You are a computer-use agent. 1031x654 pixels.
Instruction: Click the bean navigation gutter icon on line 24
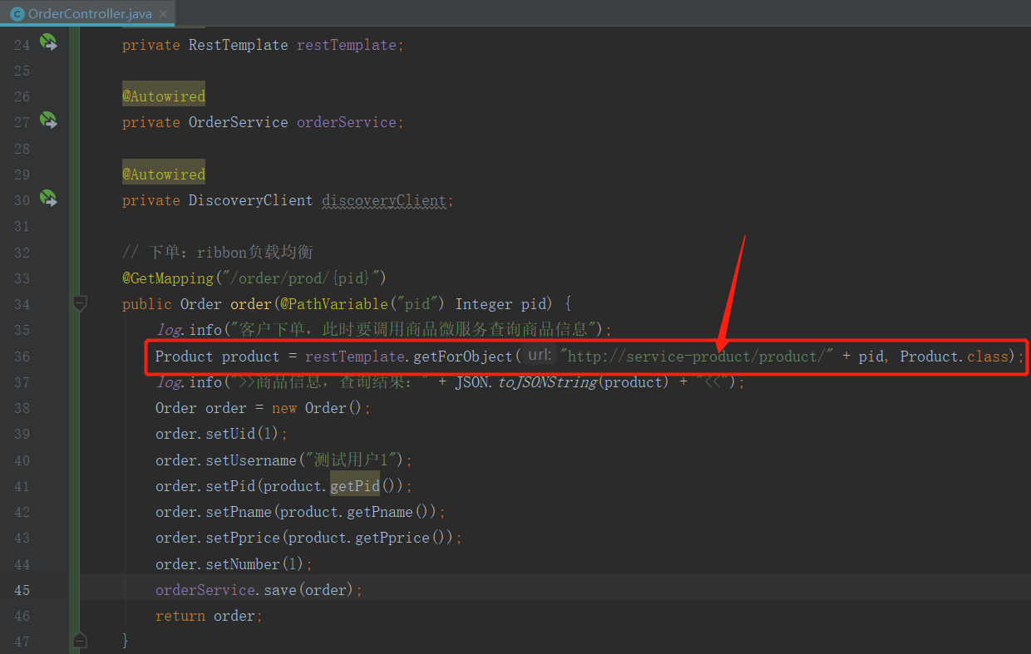[x=48, y=43]
